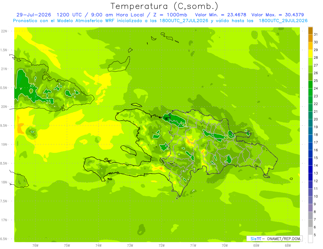The image size is (323, 249).
Task: Click the "19N" latitude axis label
Action: [5, 145]
